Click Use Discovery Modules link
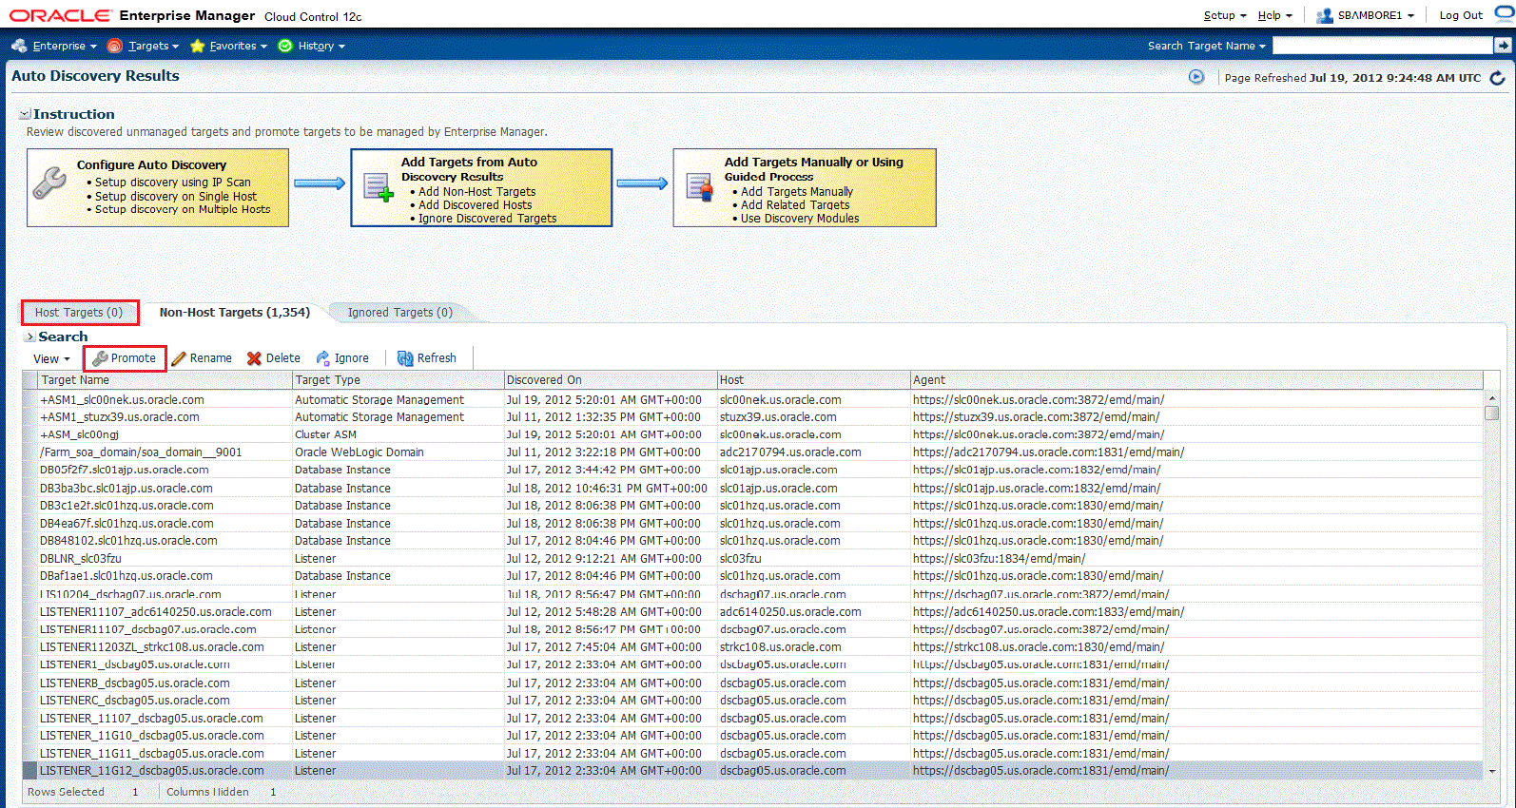Screen dimensions: 1516x808 pos(800,218)
